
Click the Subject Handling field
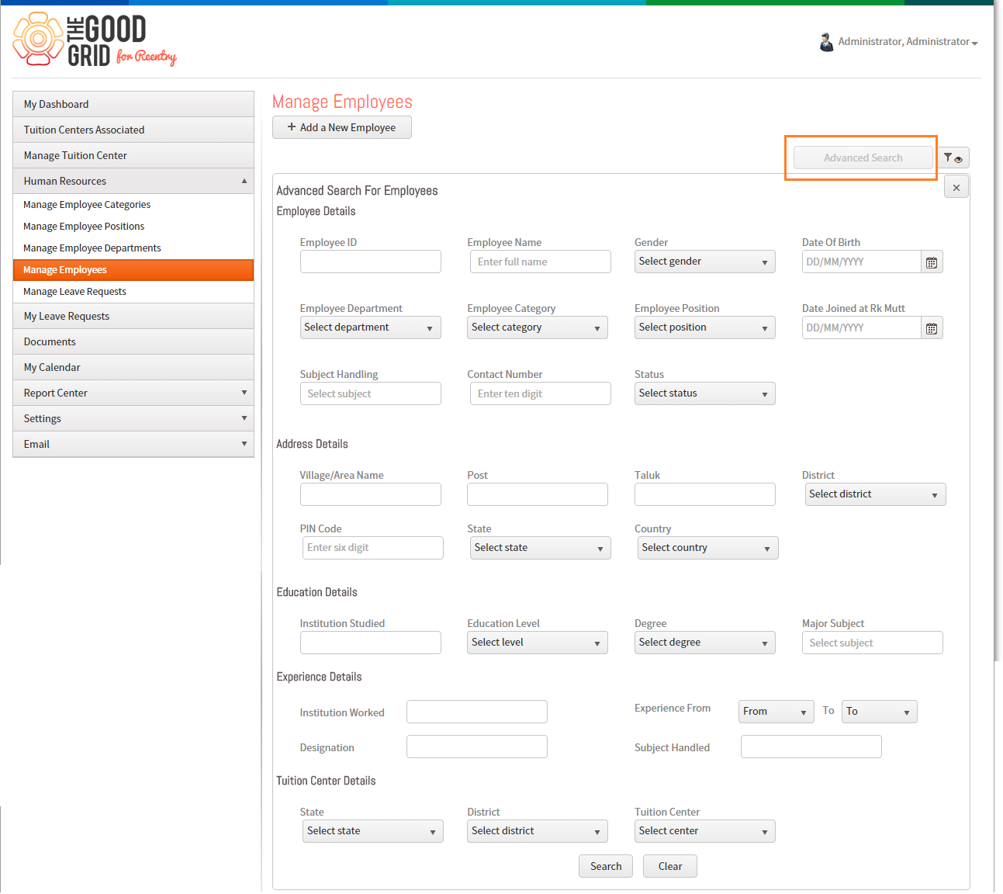point(370,393)
